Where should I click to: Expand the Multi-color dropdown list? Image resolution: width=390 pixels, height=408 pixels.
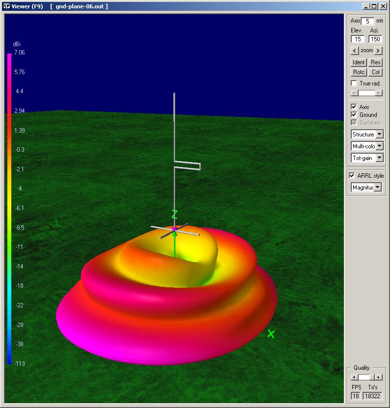pyautogui.click(x=379, y=146)
